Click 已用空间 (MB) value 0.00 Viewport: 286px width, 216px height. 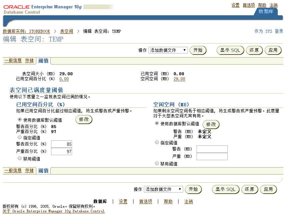[179, 74]
